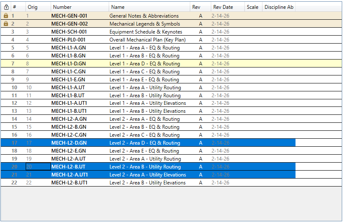Select sheet number MECH-L1-C.GN
The height and width of the screenshot is (223, 343).
69,72
